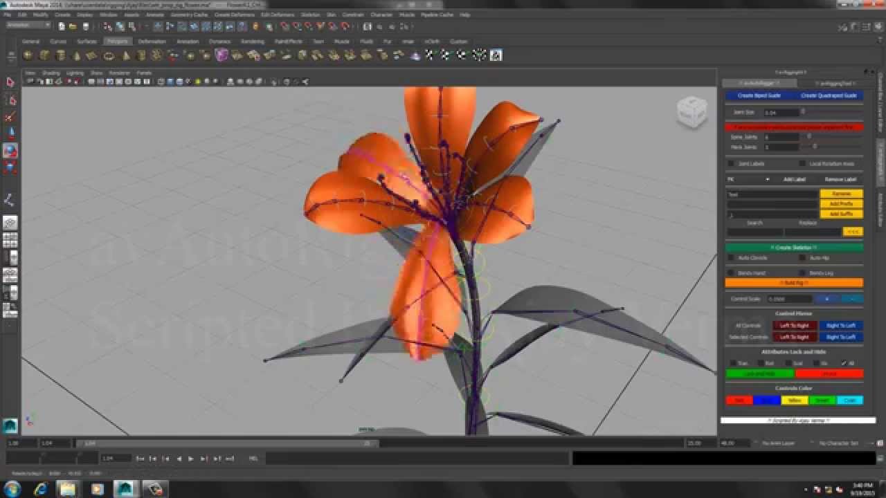Click the New Scene icon
Viewport: 886px width, 498px height.
click(x=62, y=26)
